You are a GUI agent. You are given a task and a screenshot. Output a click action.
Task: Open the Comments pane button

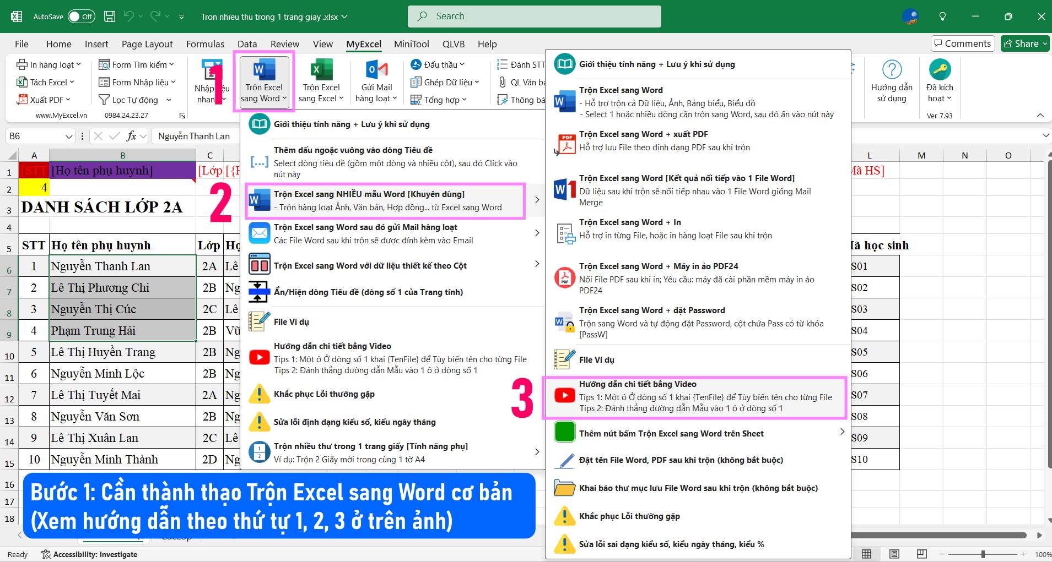[x=962, y=43]
